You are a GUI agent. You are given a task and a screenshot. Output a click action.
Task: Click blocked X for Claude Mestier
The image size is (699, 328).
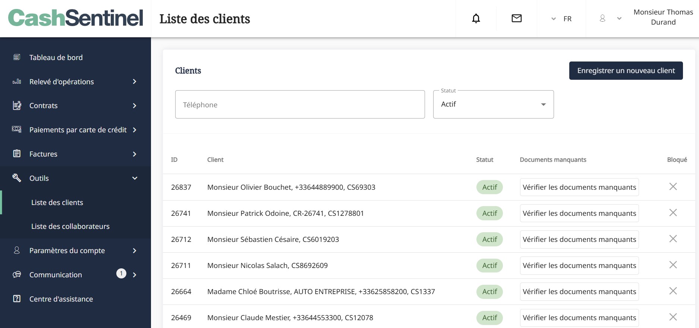(x=673, y=317)
